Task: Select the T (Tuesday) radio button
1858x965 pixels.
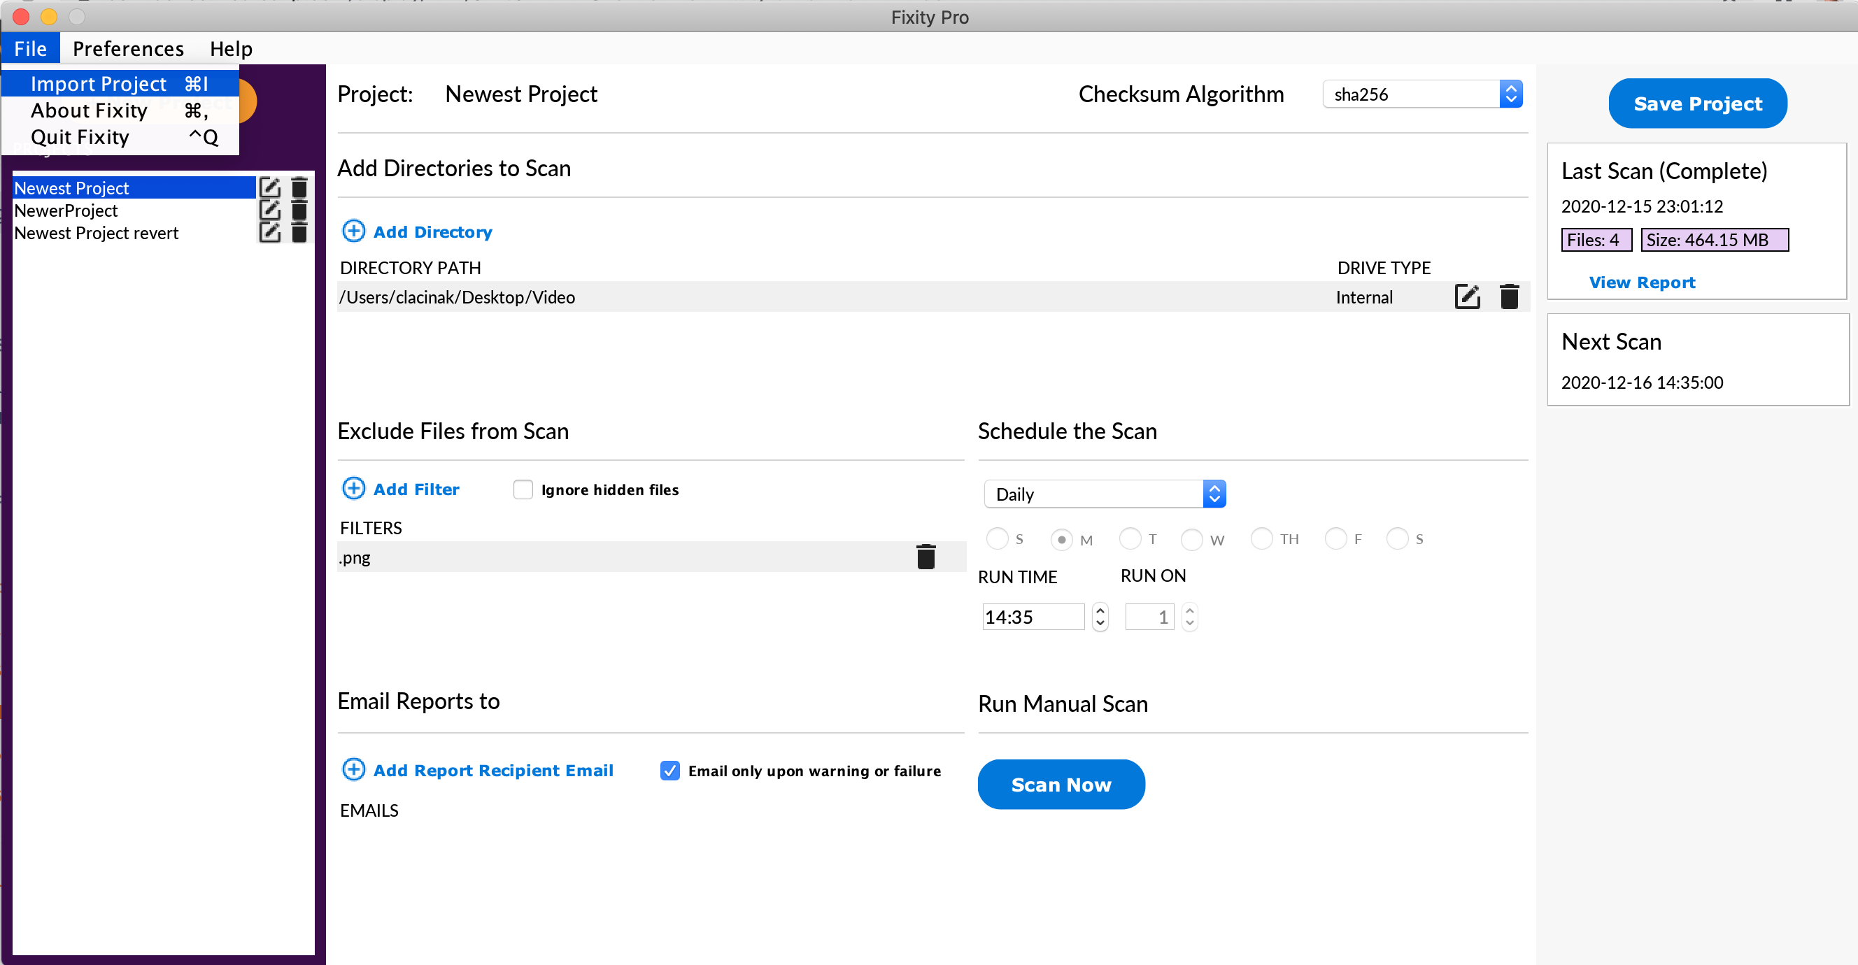Action: 1130,538
